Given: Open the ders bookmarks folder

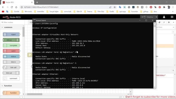Looking at the screenshot, I should coord(154,12).
